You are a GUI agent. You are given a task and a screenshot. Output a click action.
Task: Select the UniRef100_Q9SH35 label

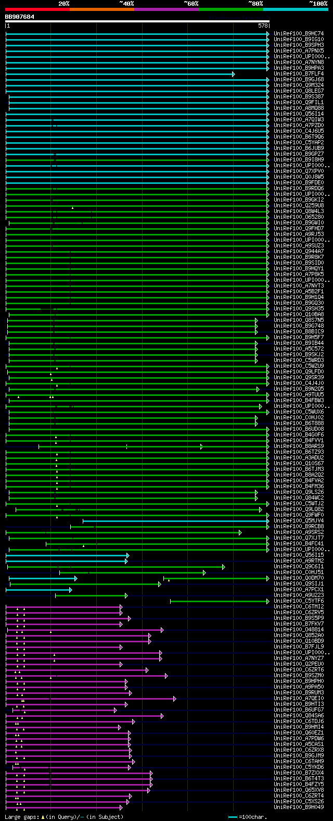click(299, 309)
